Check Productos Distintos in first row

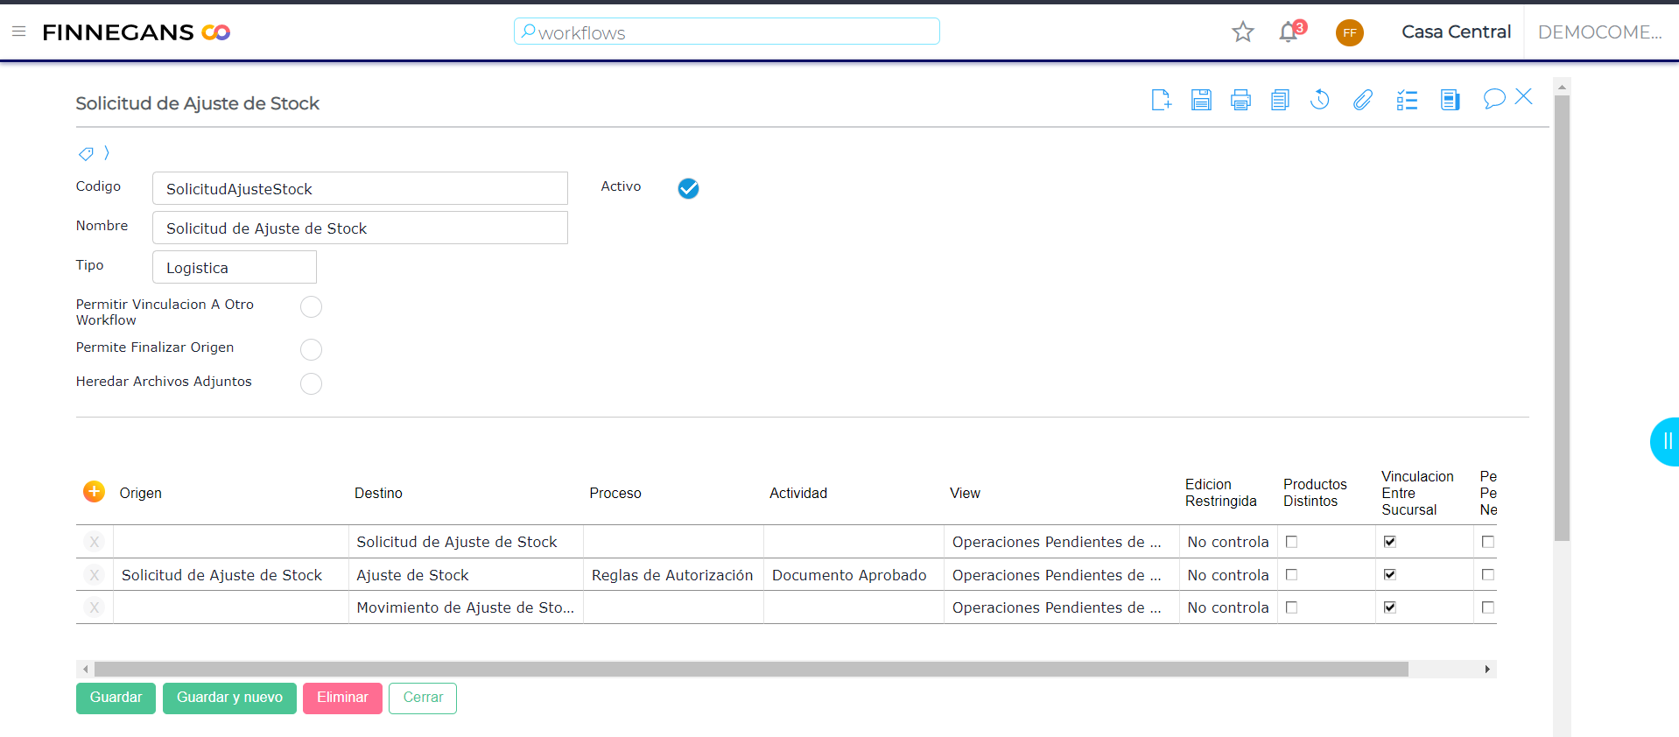pos(1291,542)
